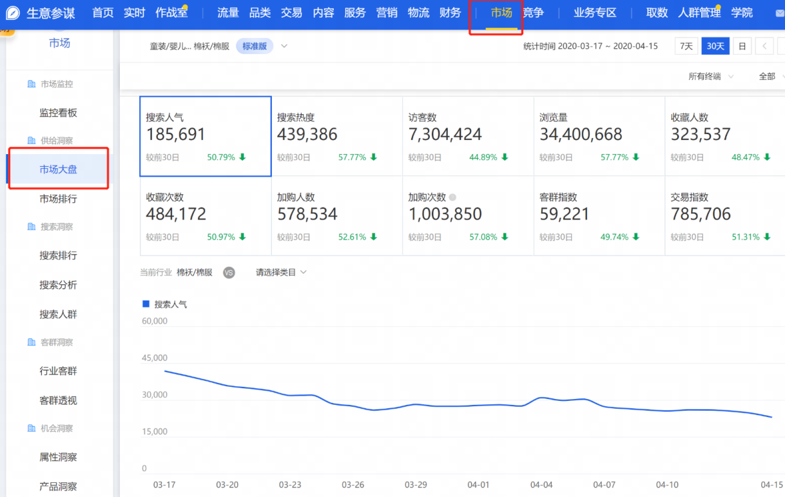Select the 浏览量 metric card
The height and width of the screenshot is (497, 785).
599,137
